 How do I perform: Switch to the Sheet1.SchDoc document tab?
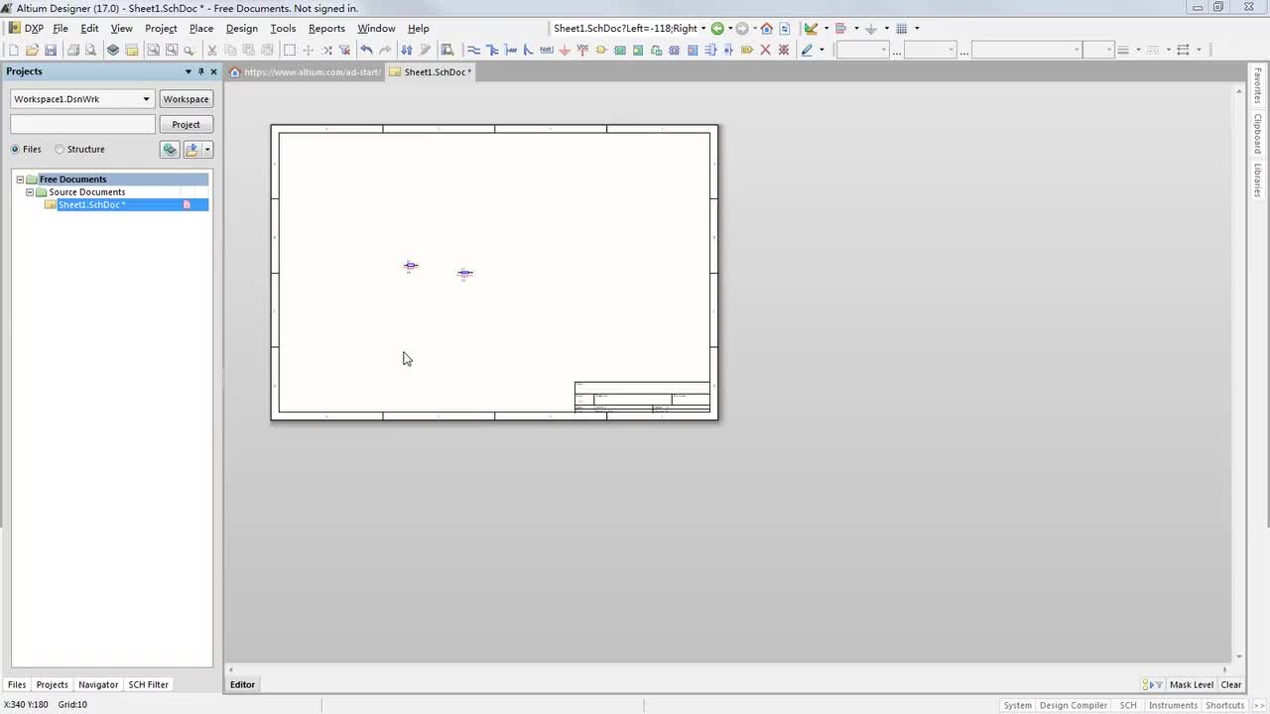tap(431, 71)
